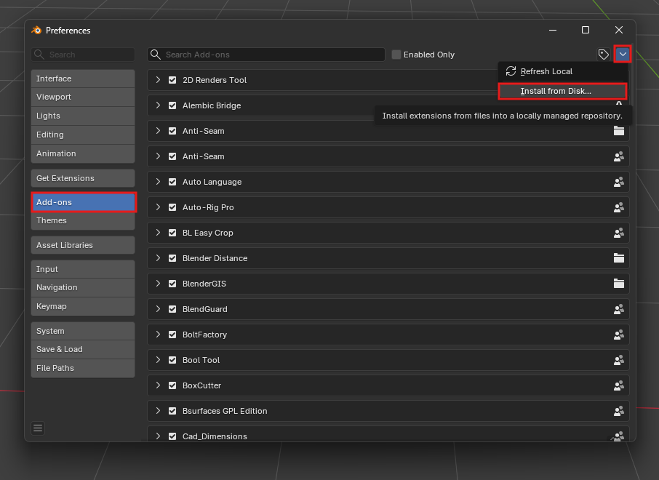Select Install from Disk... menu entry

click(563, 91)
